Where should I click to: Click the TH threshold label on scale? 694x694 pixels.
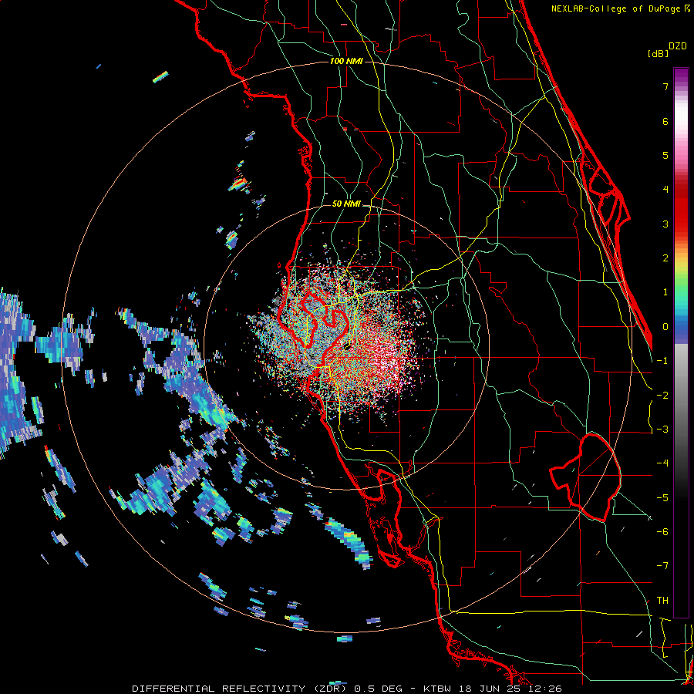662,601
